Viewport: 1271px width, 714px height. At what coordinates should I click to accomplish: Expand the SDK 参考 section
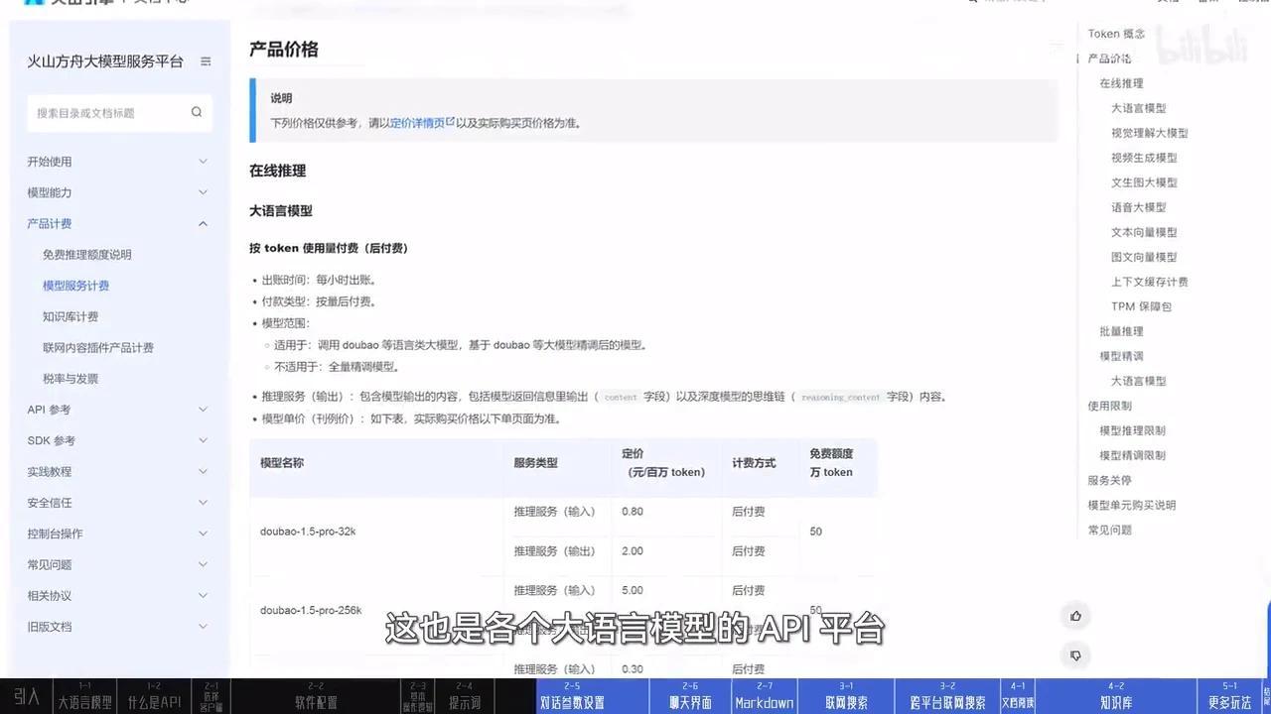[119, 440]
